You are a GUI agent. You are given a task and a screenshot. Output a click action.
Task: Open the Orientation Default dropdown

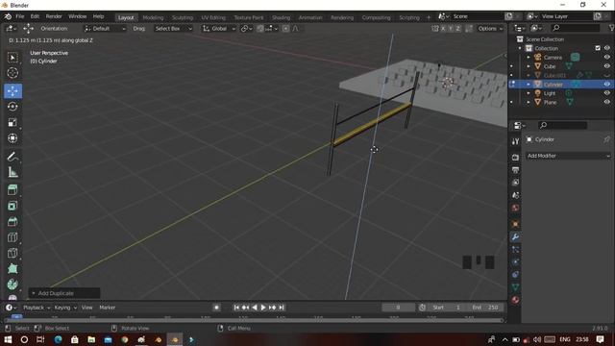105,29
